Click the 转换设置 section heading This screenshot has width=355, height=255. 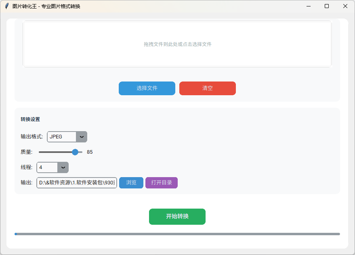coord(30,119)
